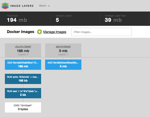The image size is (150, 117).
Task: Click the alpine header 5 mb size text
Action: [x=63, y=51]
